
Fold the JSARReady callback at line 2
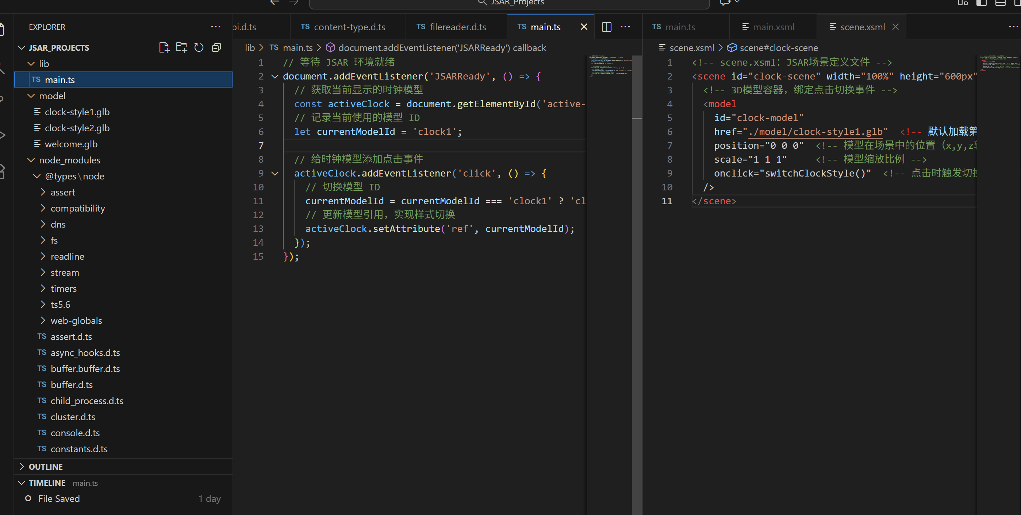(275, 77)
